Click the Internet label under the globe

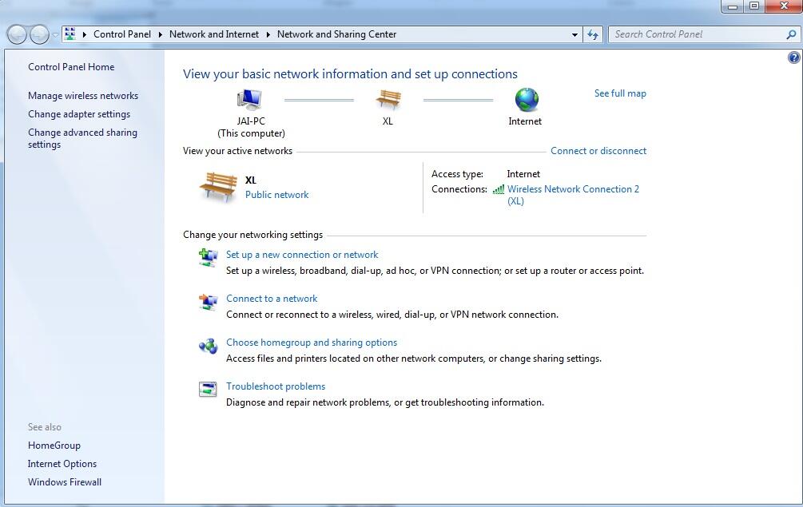525,121
